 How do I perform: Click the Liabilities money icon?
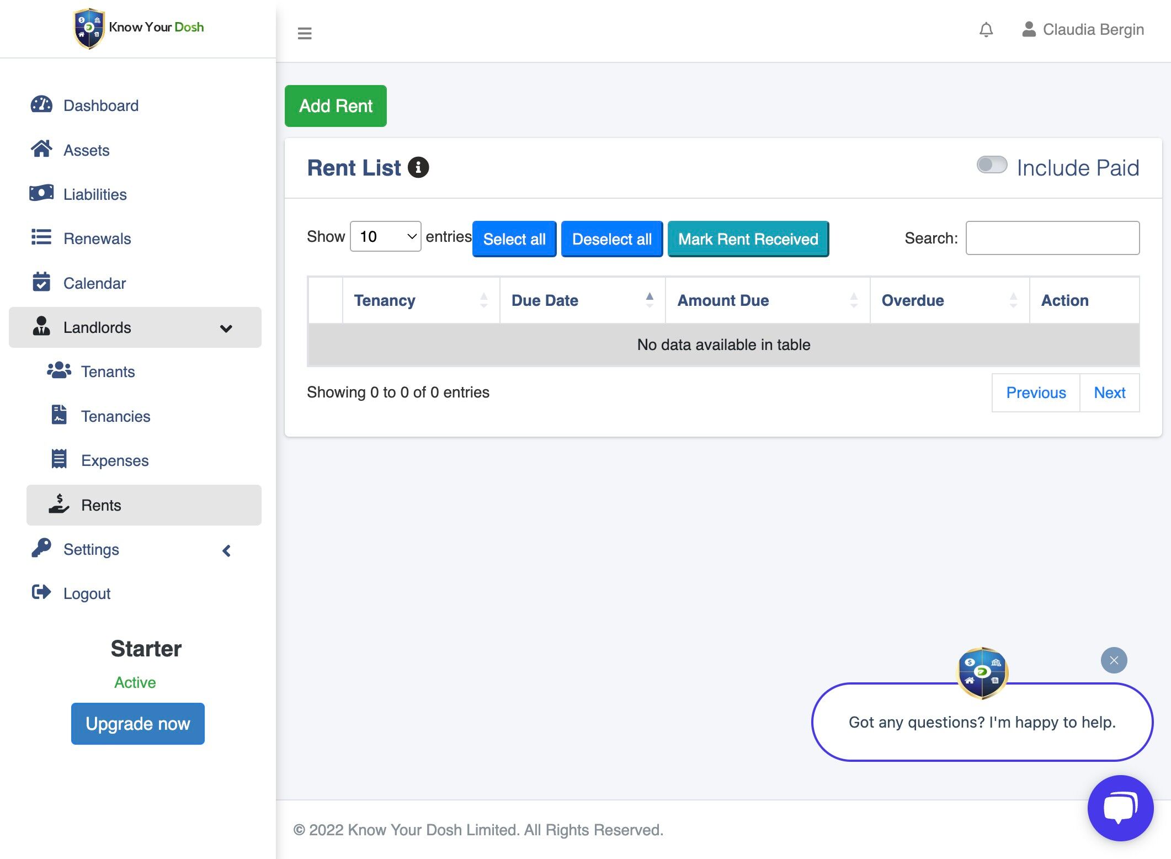(x=41, y=193)
